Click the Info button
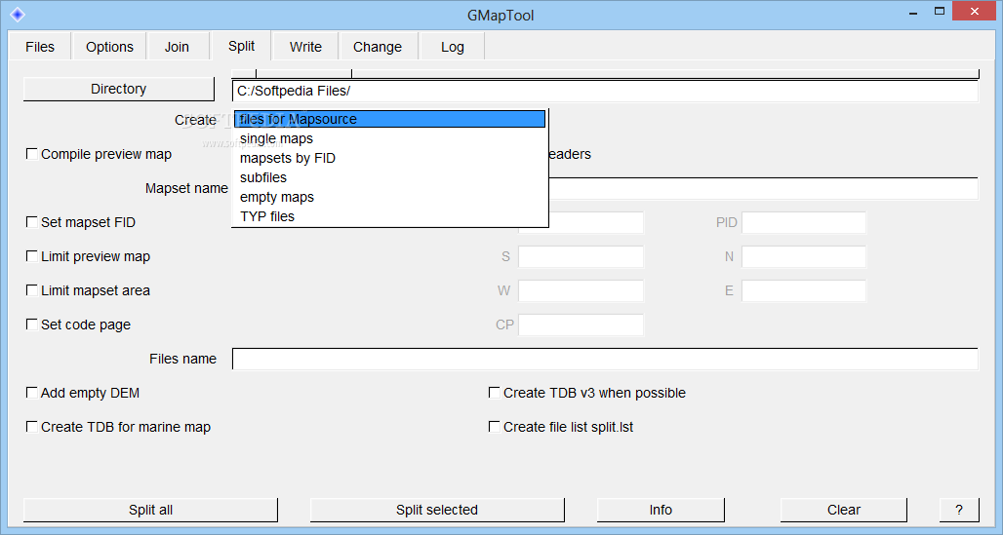This screenshot has height=535, width=1003. click(661, 510)
